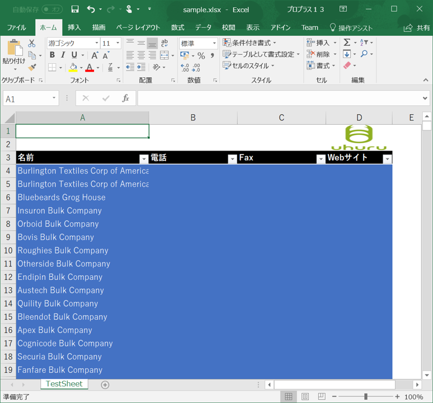The width and height of the screenshot is (433, 403).
Task: Switch to データ tab
Action: [203, 27]
